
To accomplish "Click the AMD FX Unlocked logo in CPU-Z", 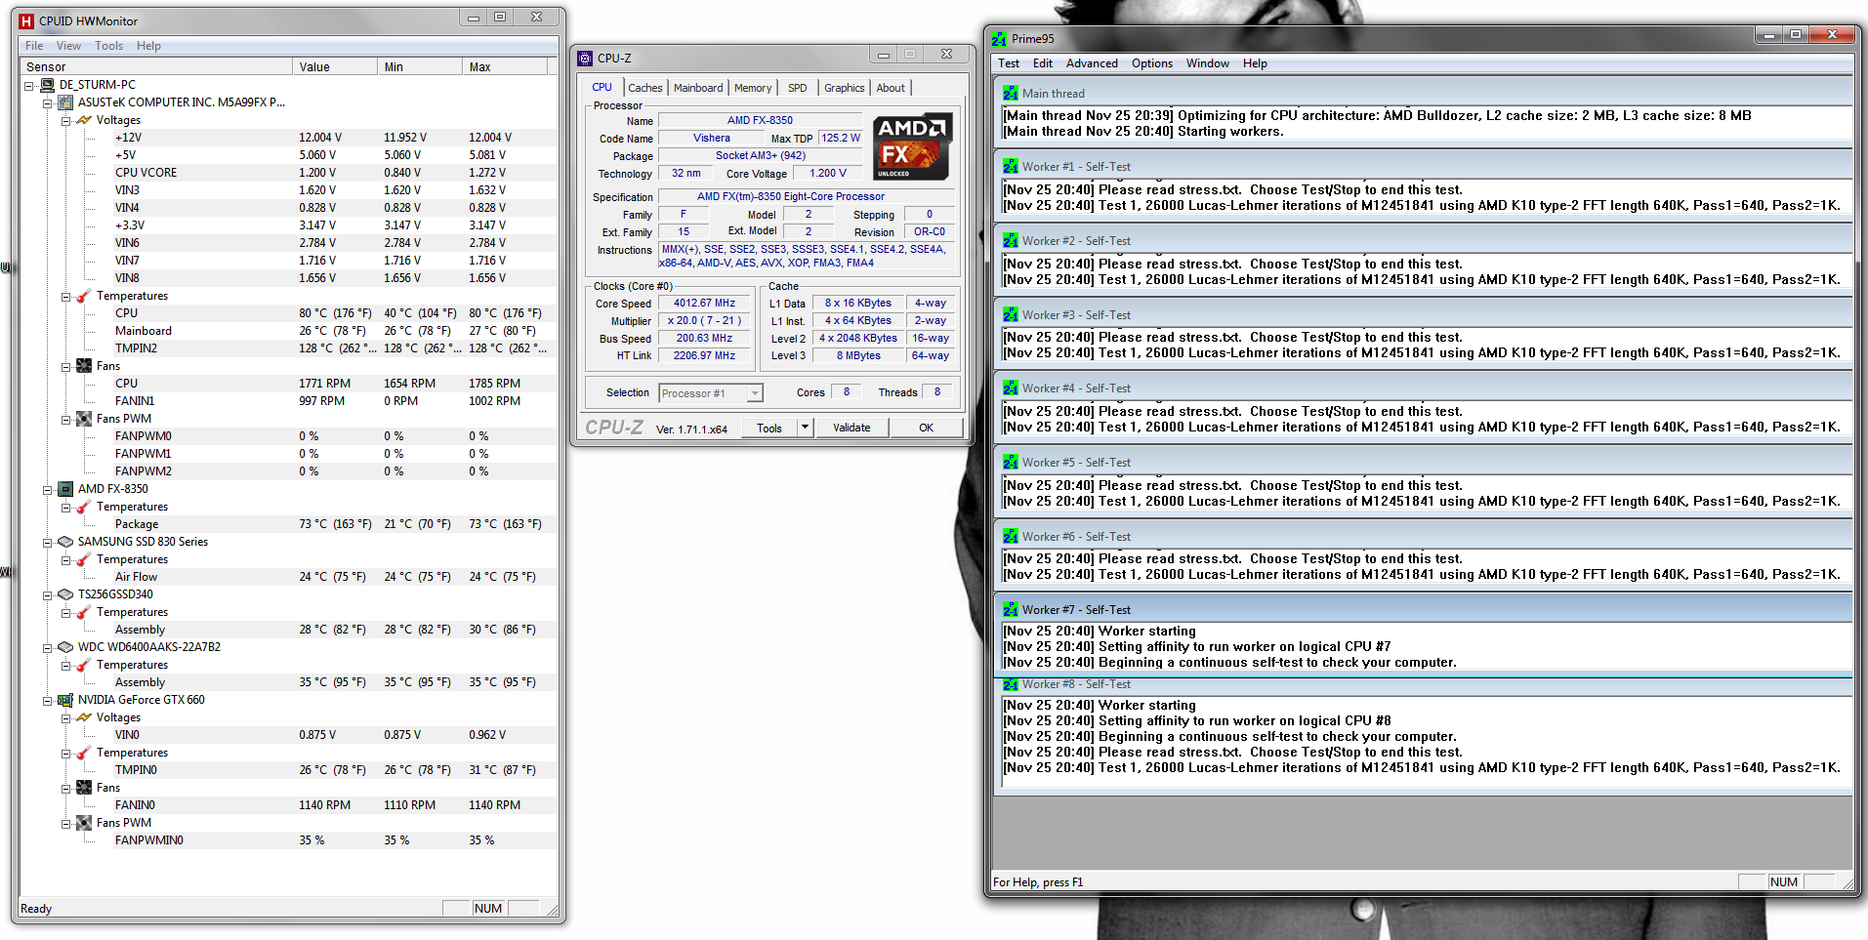I will (912, 146).
